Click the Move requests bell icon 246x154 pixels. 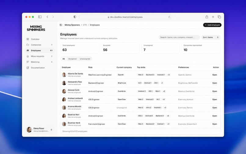(x=28, y=56)
